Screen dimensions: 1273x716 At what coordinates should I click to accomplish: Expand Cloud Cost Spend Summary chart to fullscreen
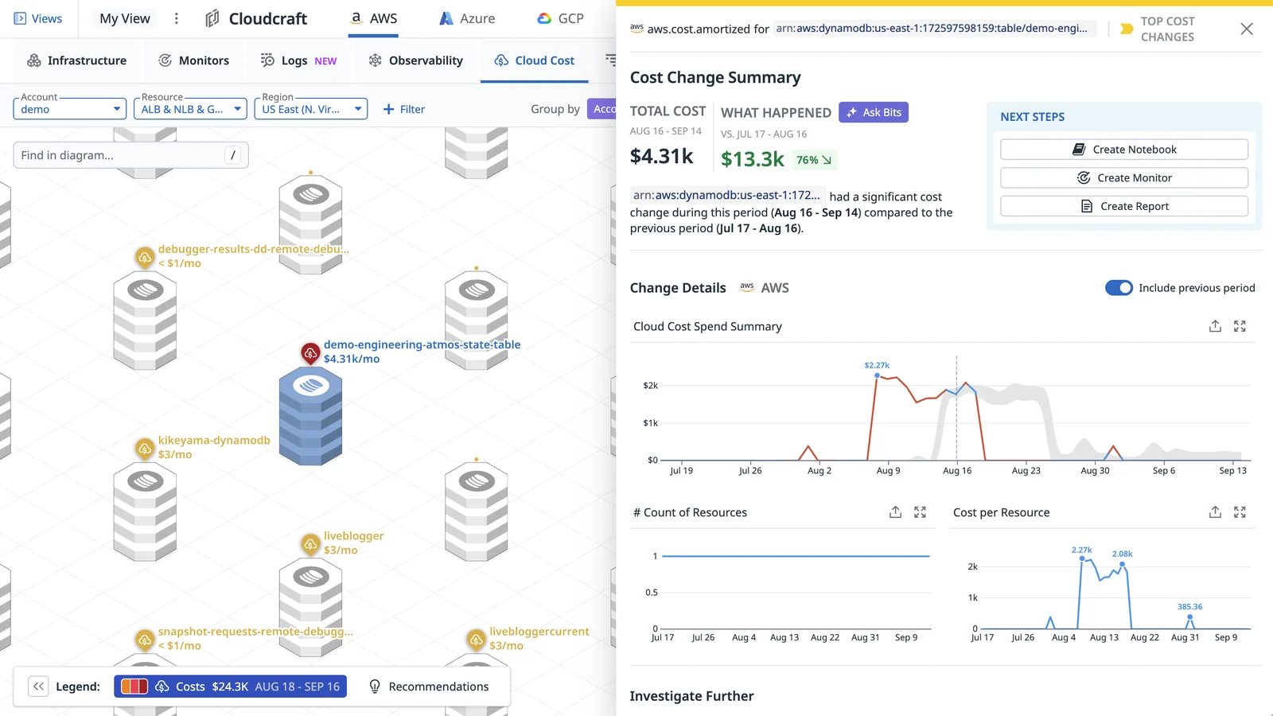(1240, 326)
